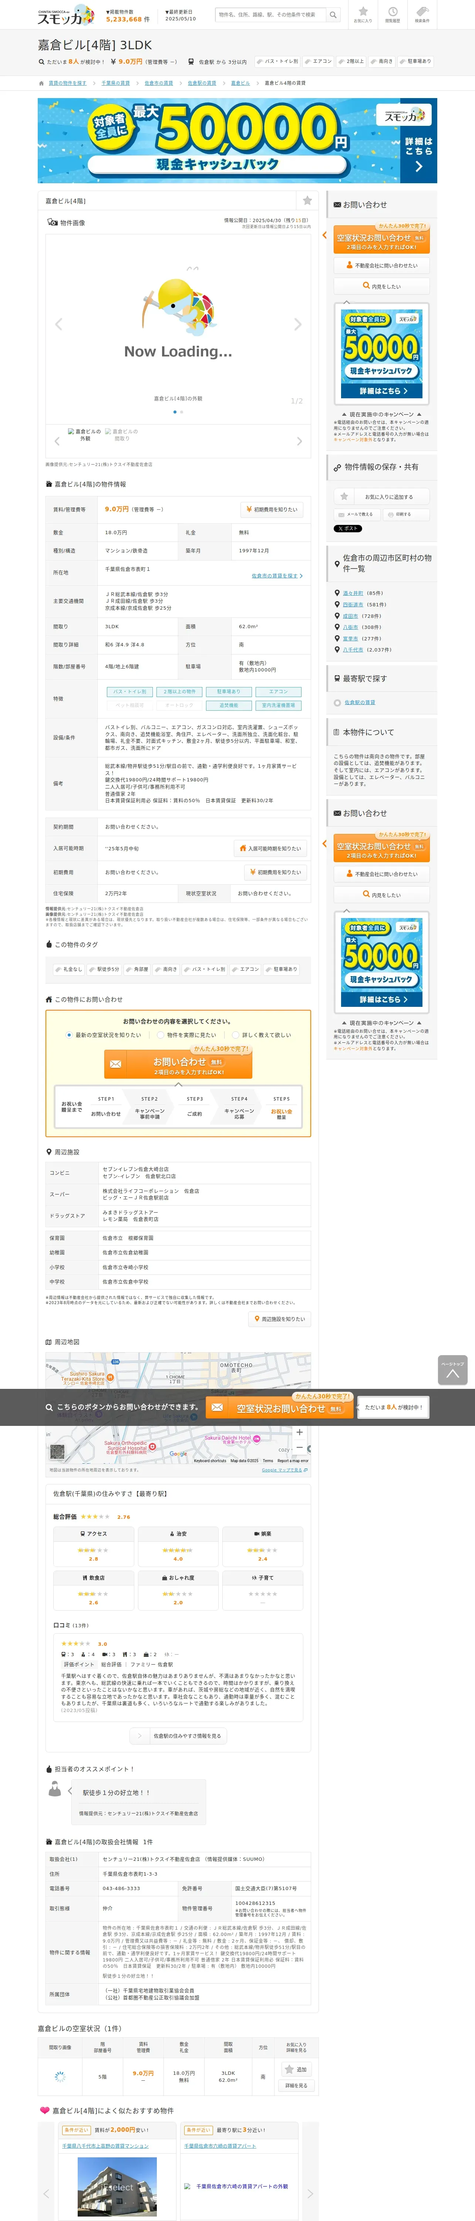Zoom out the map with the minus button
Screen dimensions: 475x2221
tap(299, 1448)
